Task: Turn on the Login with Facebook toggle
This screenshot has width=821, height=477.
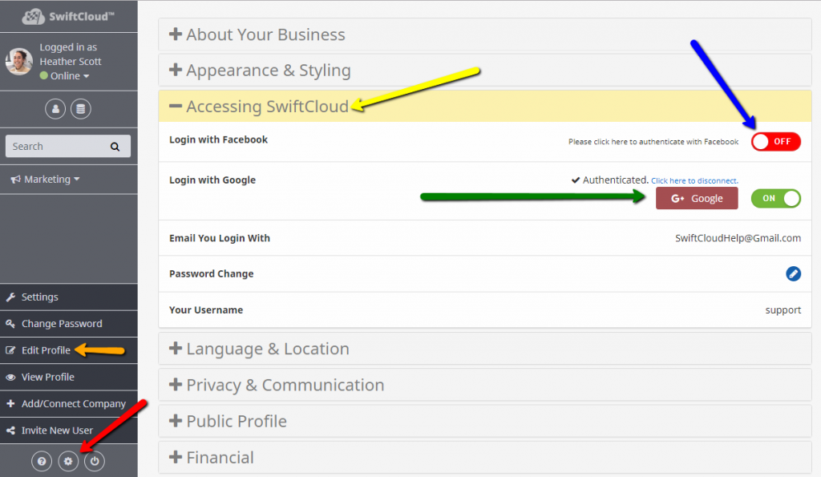Action: coord(775,141)
